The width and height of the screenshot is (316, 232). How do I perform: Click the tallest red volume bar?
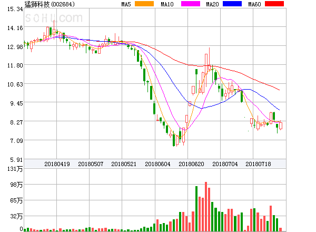coord(206,207)
